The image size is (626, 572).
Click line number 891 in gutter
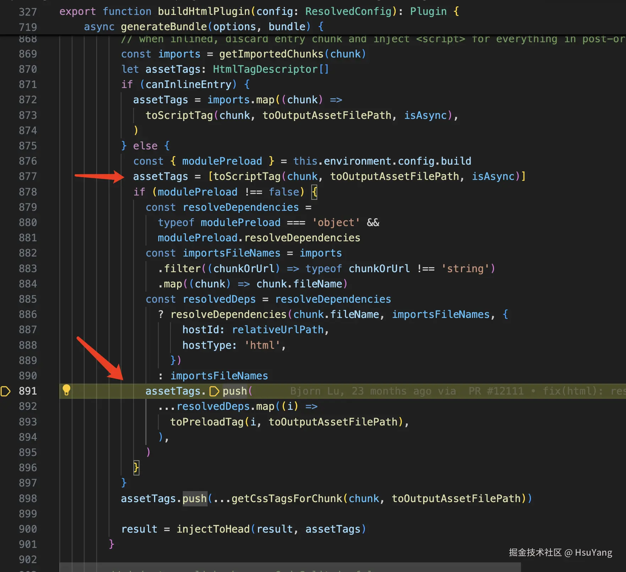tap(28, 391)
